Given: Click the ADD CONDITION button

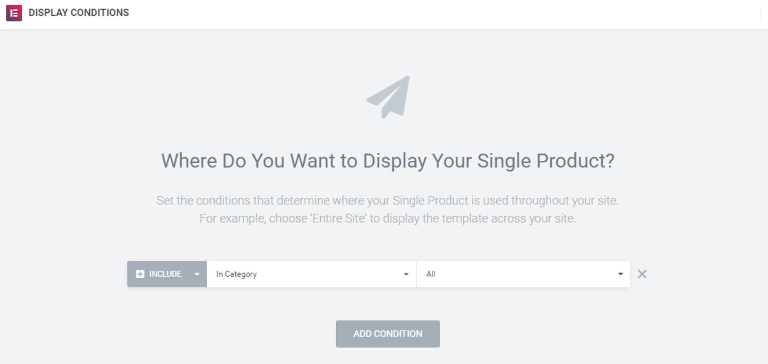Looking at the screenshot, I should coord(388,334).
